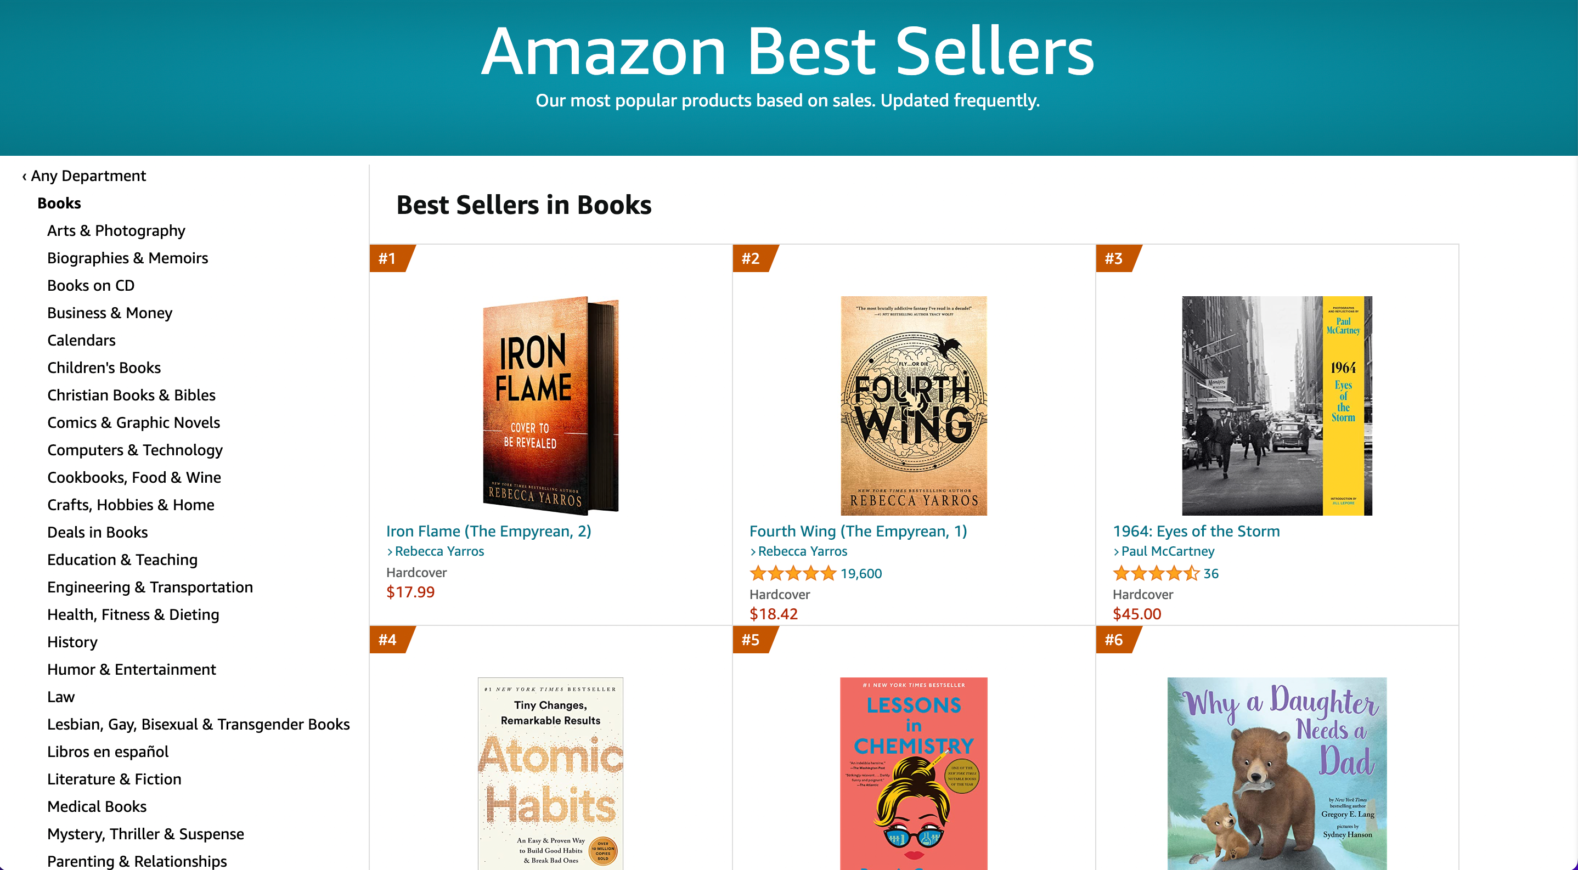The width and height of the screenshot is (1578, 870).
Task: Open the Atomic Habits cover image
Action: point(551,773)
